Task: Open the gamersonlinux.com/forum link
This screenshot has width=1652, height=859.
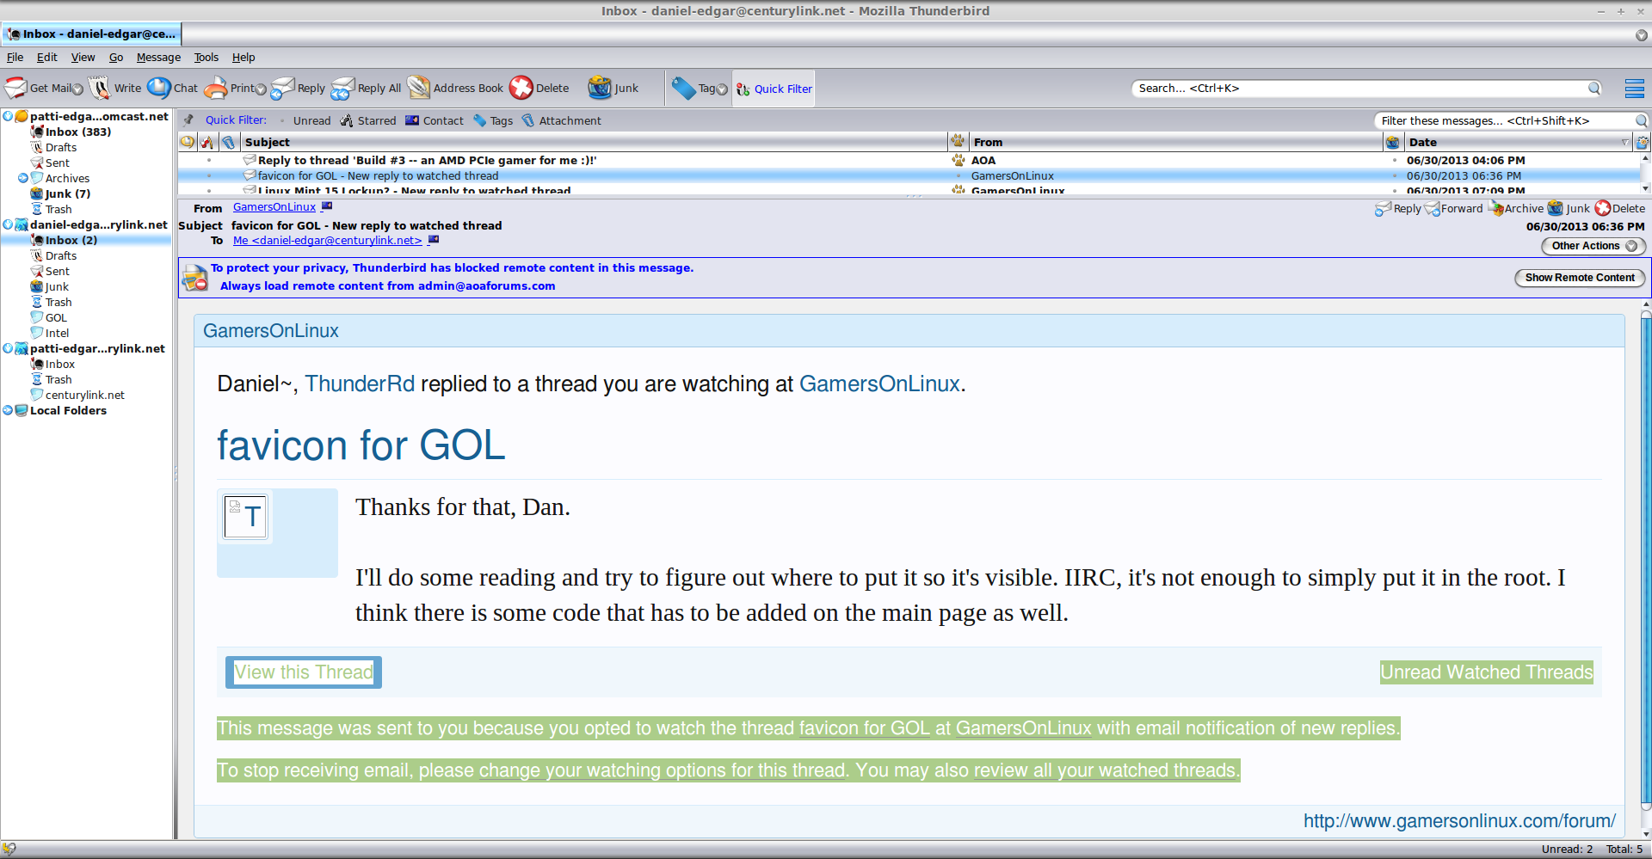Action: [x=1459, y=821]
